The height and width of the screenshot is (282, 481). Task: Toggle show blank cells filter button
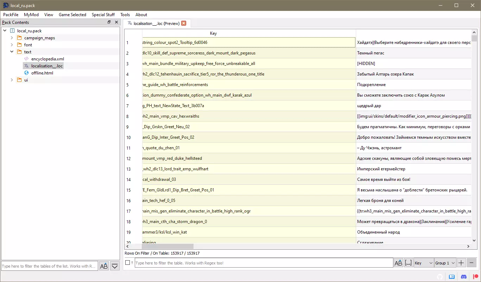(409, 263)
